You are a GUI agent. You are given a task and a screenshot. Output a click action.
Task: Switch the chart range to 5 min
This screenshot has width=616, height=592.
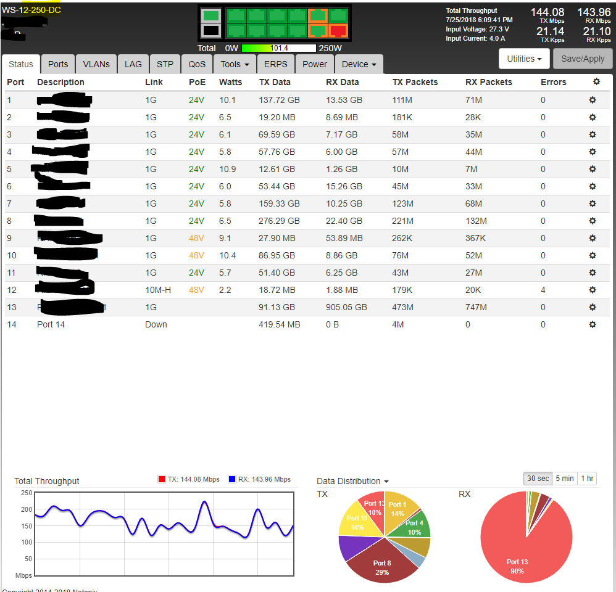pyautogui.click(x=564, y=479)
